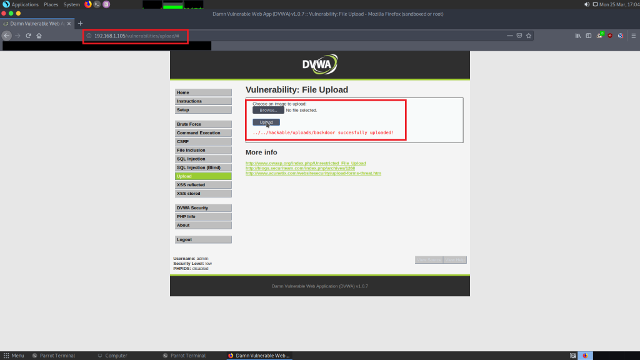Open the OWASP Unrestricted File Upload link
Viewport: 640px width, 360px height.
click(x=306, y=163)
